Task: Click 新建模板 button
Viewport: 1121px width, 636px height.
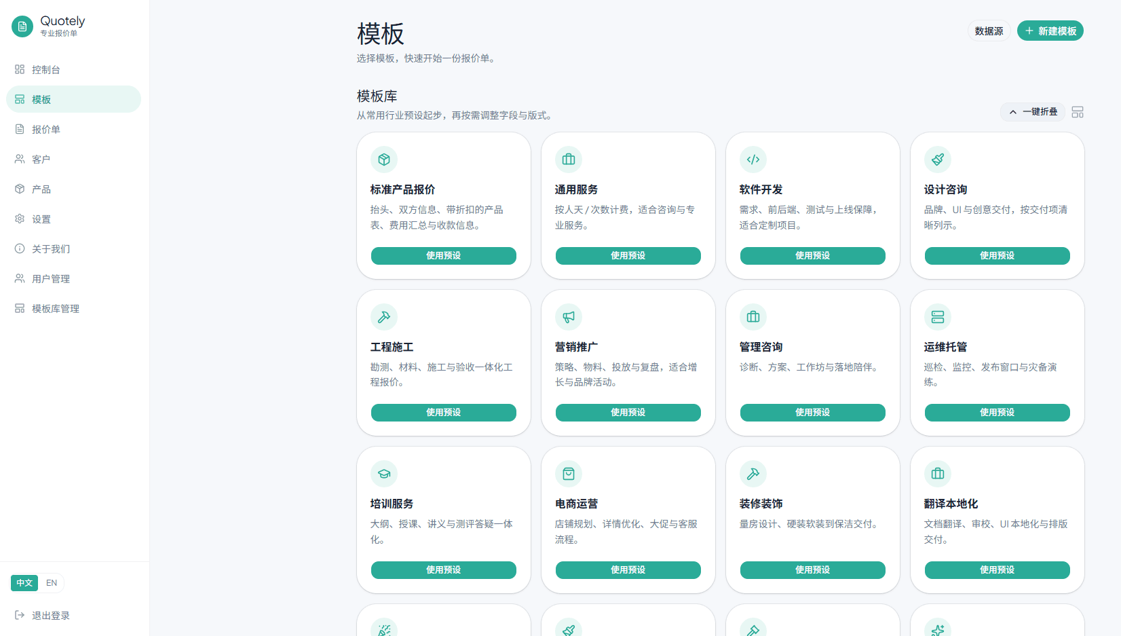Action: (x=1050, y=31)
